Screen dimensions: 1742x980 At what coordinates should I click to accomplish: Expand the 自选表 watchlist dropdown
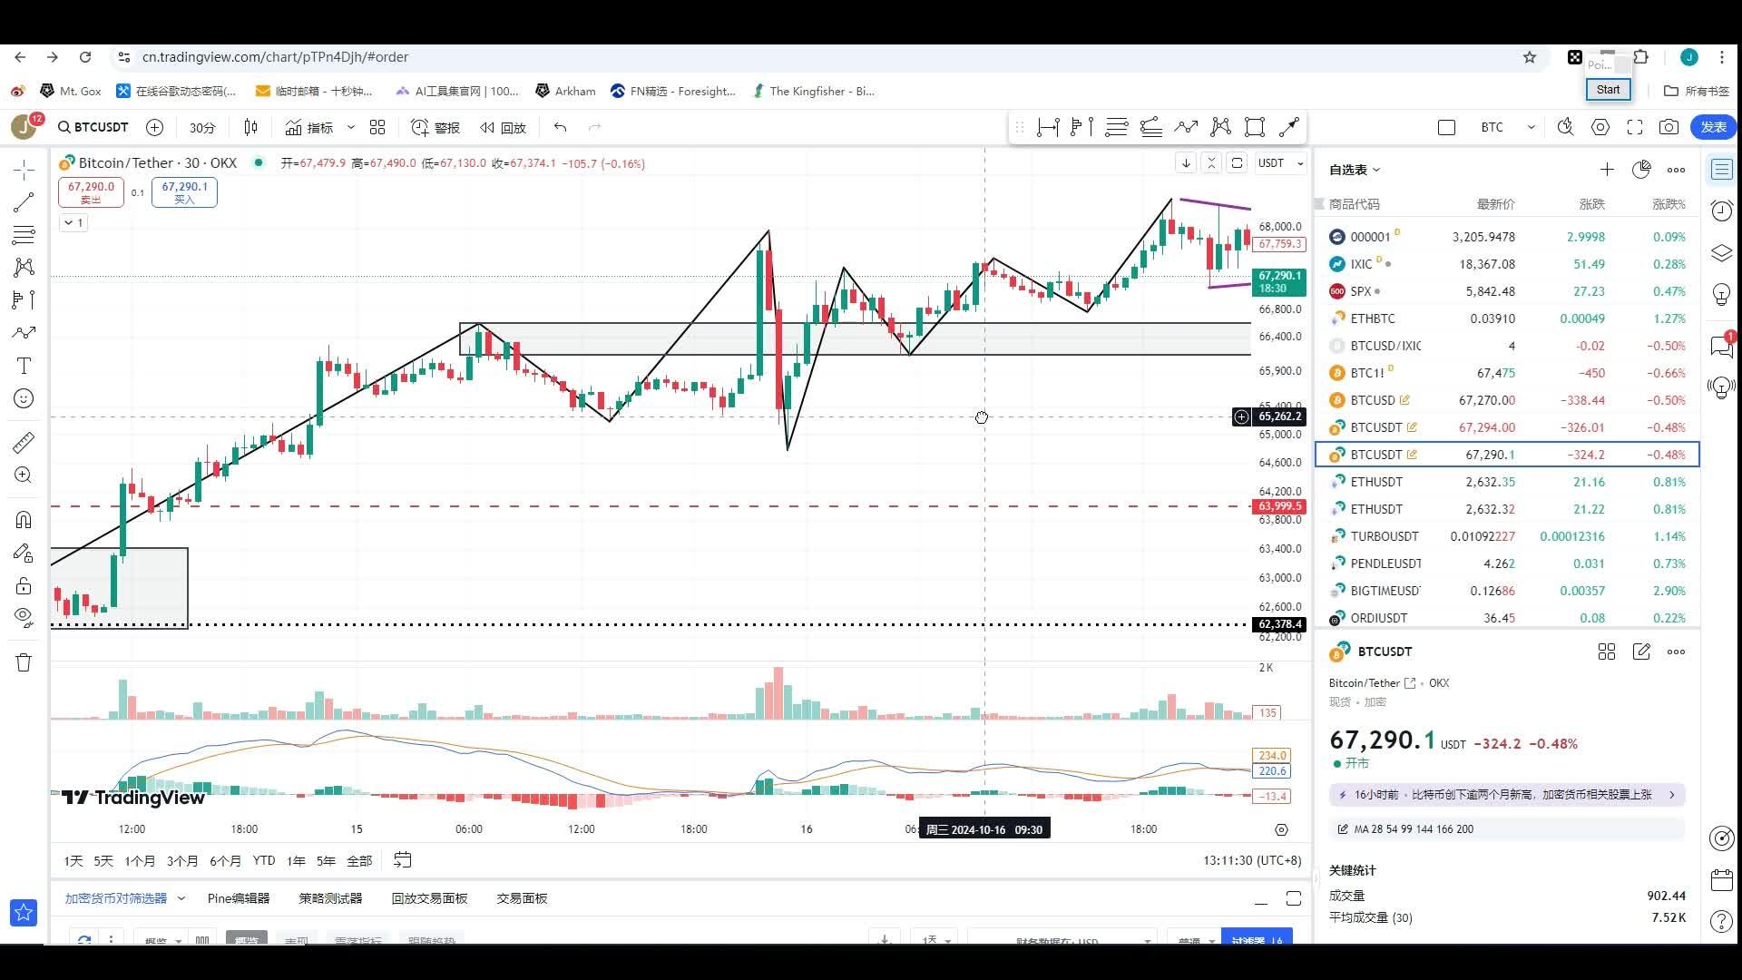click(x=1355, y=170)
